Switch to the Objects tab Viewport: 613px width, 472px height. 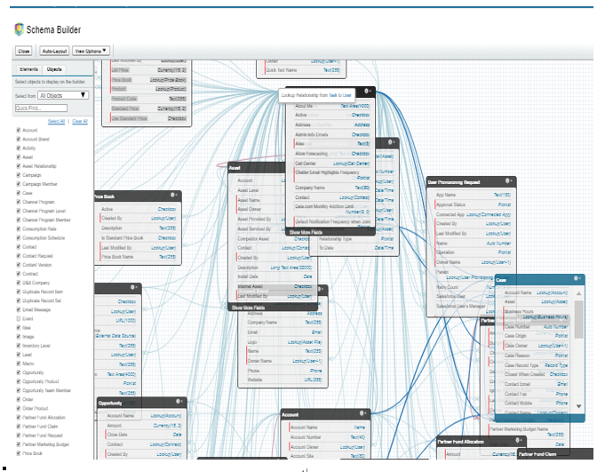54,69
